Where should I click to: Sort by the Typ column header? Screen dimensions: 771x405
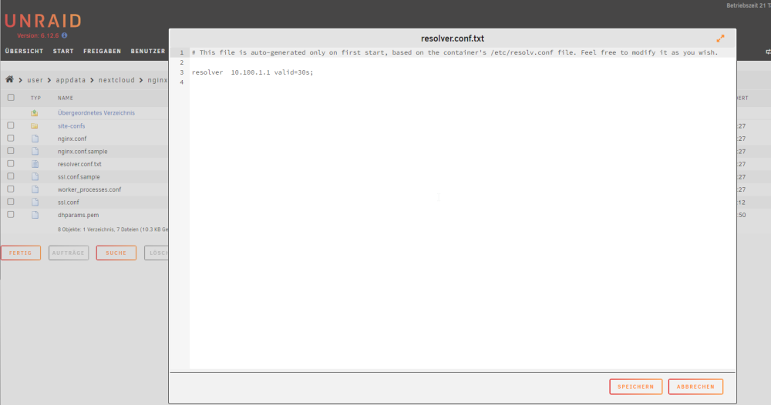36,99
